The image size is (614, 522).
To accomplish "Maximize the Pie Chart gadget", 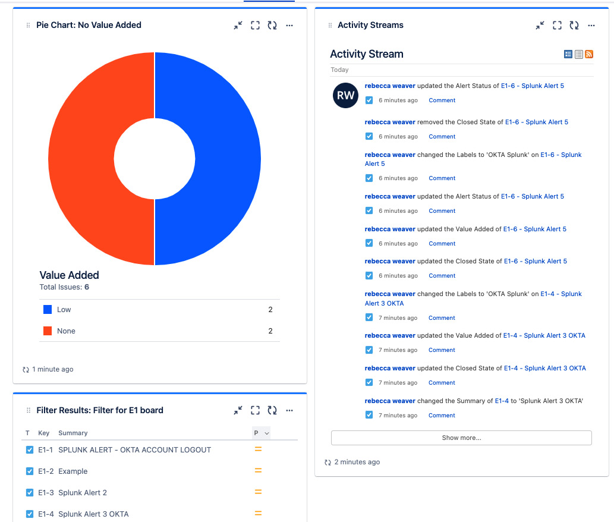I will (256, 26).
